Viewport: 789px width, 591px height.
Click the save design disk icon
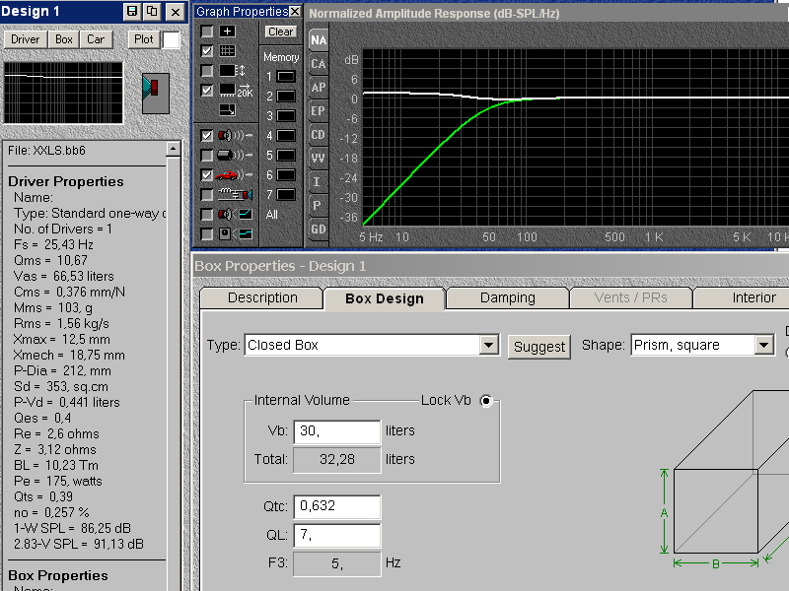132,12
